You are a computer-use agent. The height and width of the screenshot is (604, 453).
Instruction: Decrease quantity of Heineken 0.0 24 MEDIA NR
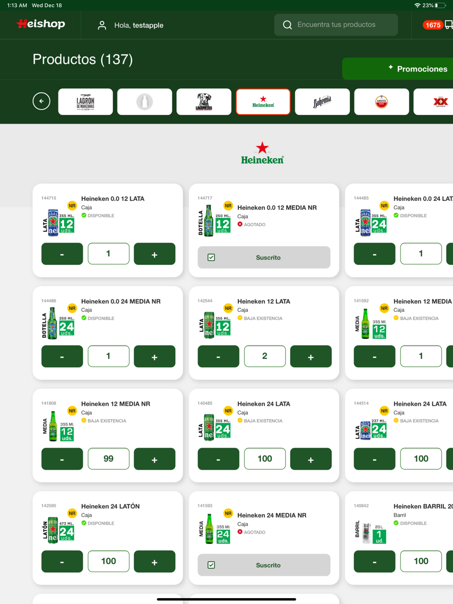coord(62,356)
